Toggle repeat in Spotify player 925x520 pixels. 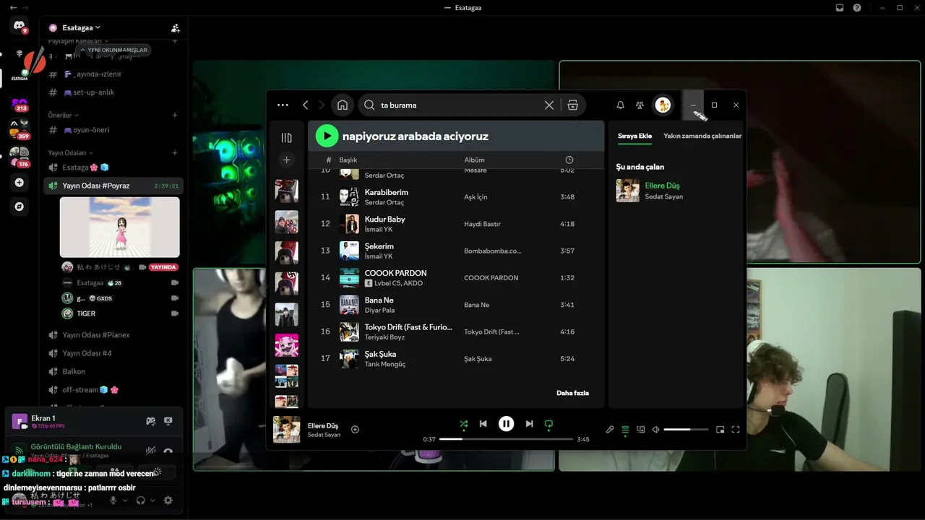click(548, 424)
